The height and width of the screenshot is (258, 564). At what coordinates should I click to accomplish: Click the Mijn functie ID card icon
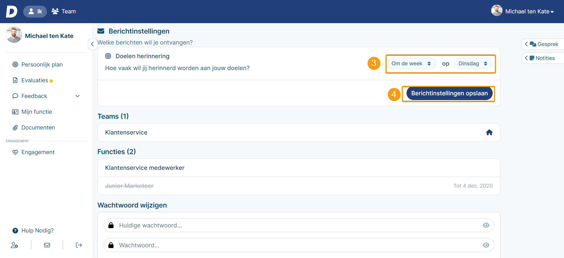coord(15,112)
